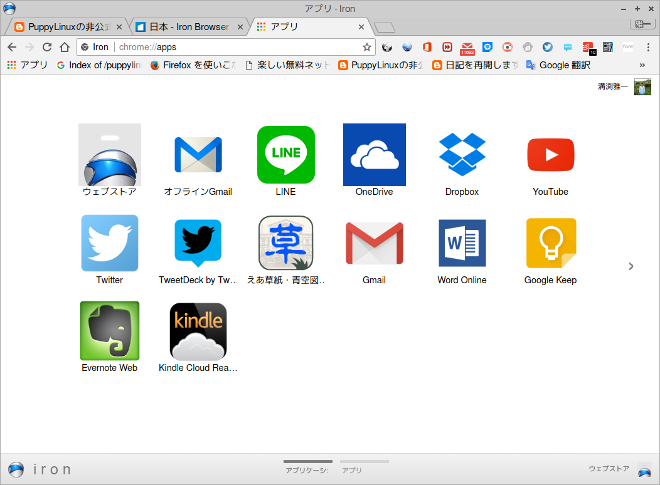Open 日記を再開します bookmark
This screenshot has width=660, height=485.
click(476, 65)
